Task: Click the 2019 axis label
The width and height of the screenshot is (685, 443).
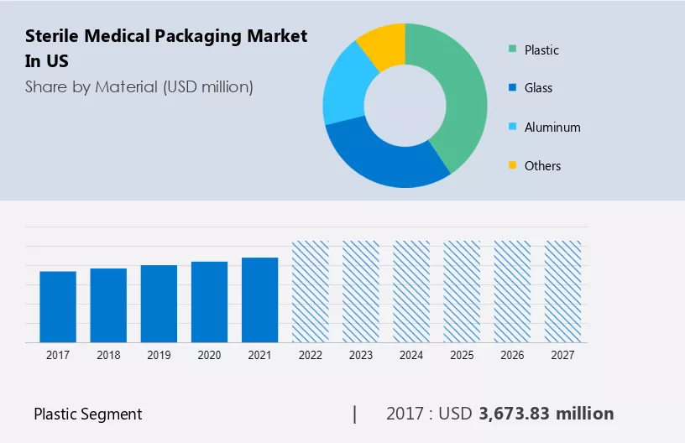Action: pos(159,355)
